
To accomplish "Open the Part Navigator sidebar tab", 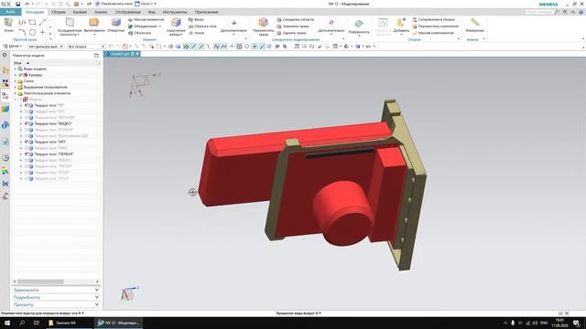I will coord(5,95).
